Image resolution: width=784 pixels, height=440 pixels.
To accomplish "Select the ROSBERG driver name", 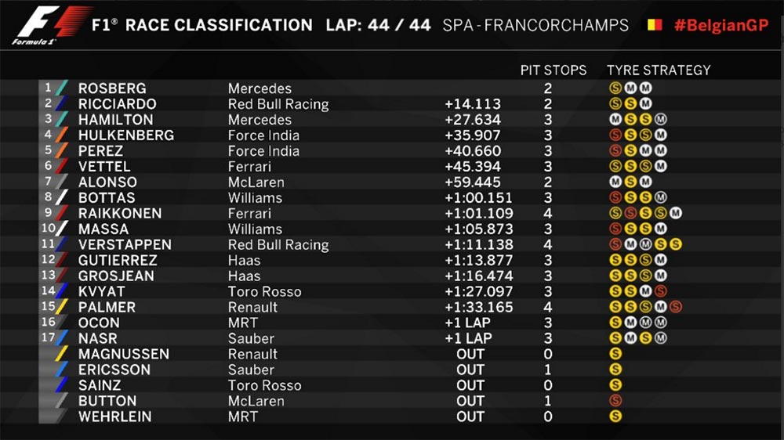I will [x=112, y=88].
